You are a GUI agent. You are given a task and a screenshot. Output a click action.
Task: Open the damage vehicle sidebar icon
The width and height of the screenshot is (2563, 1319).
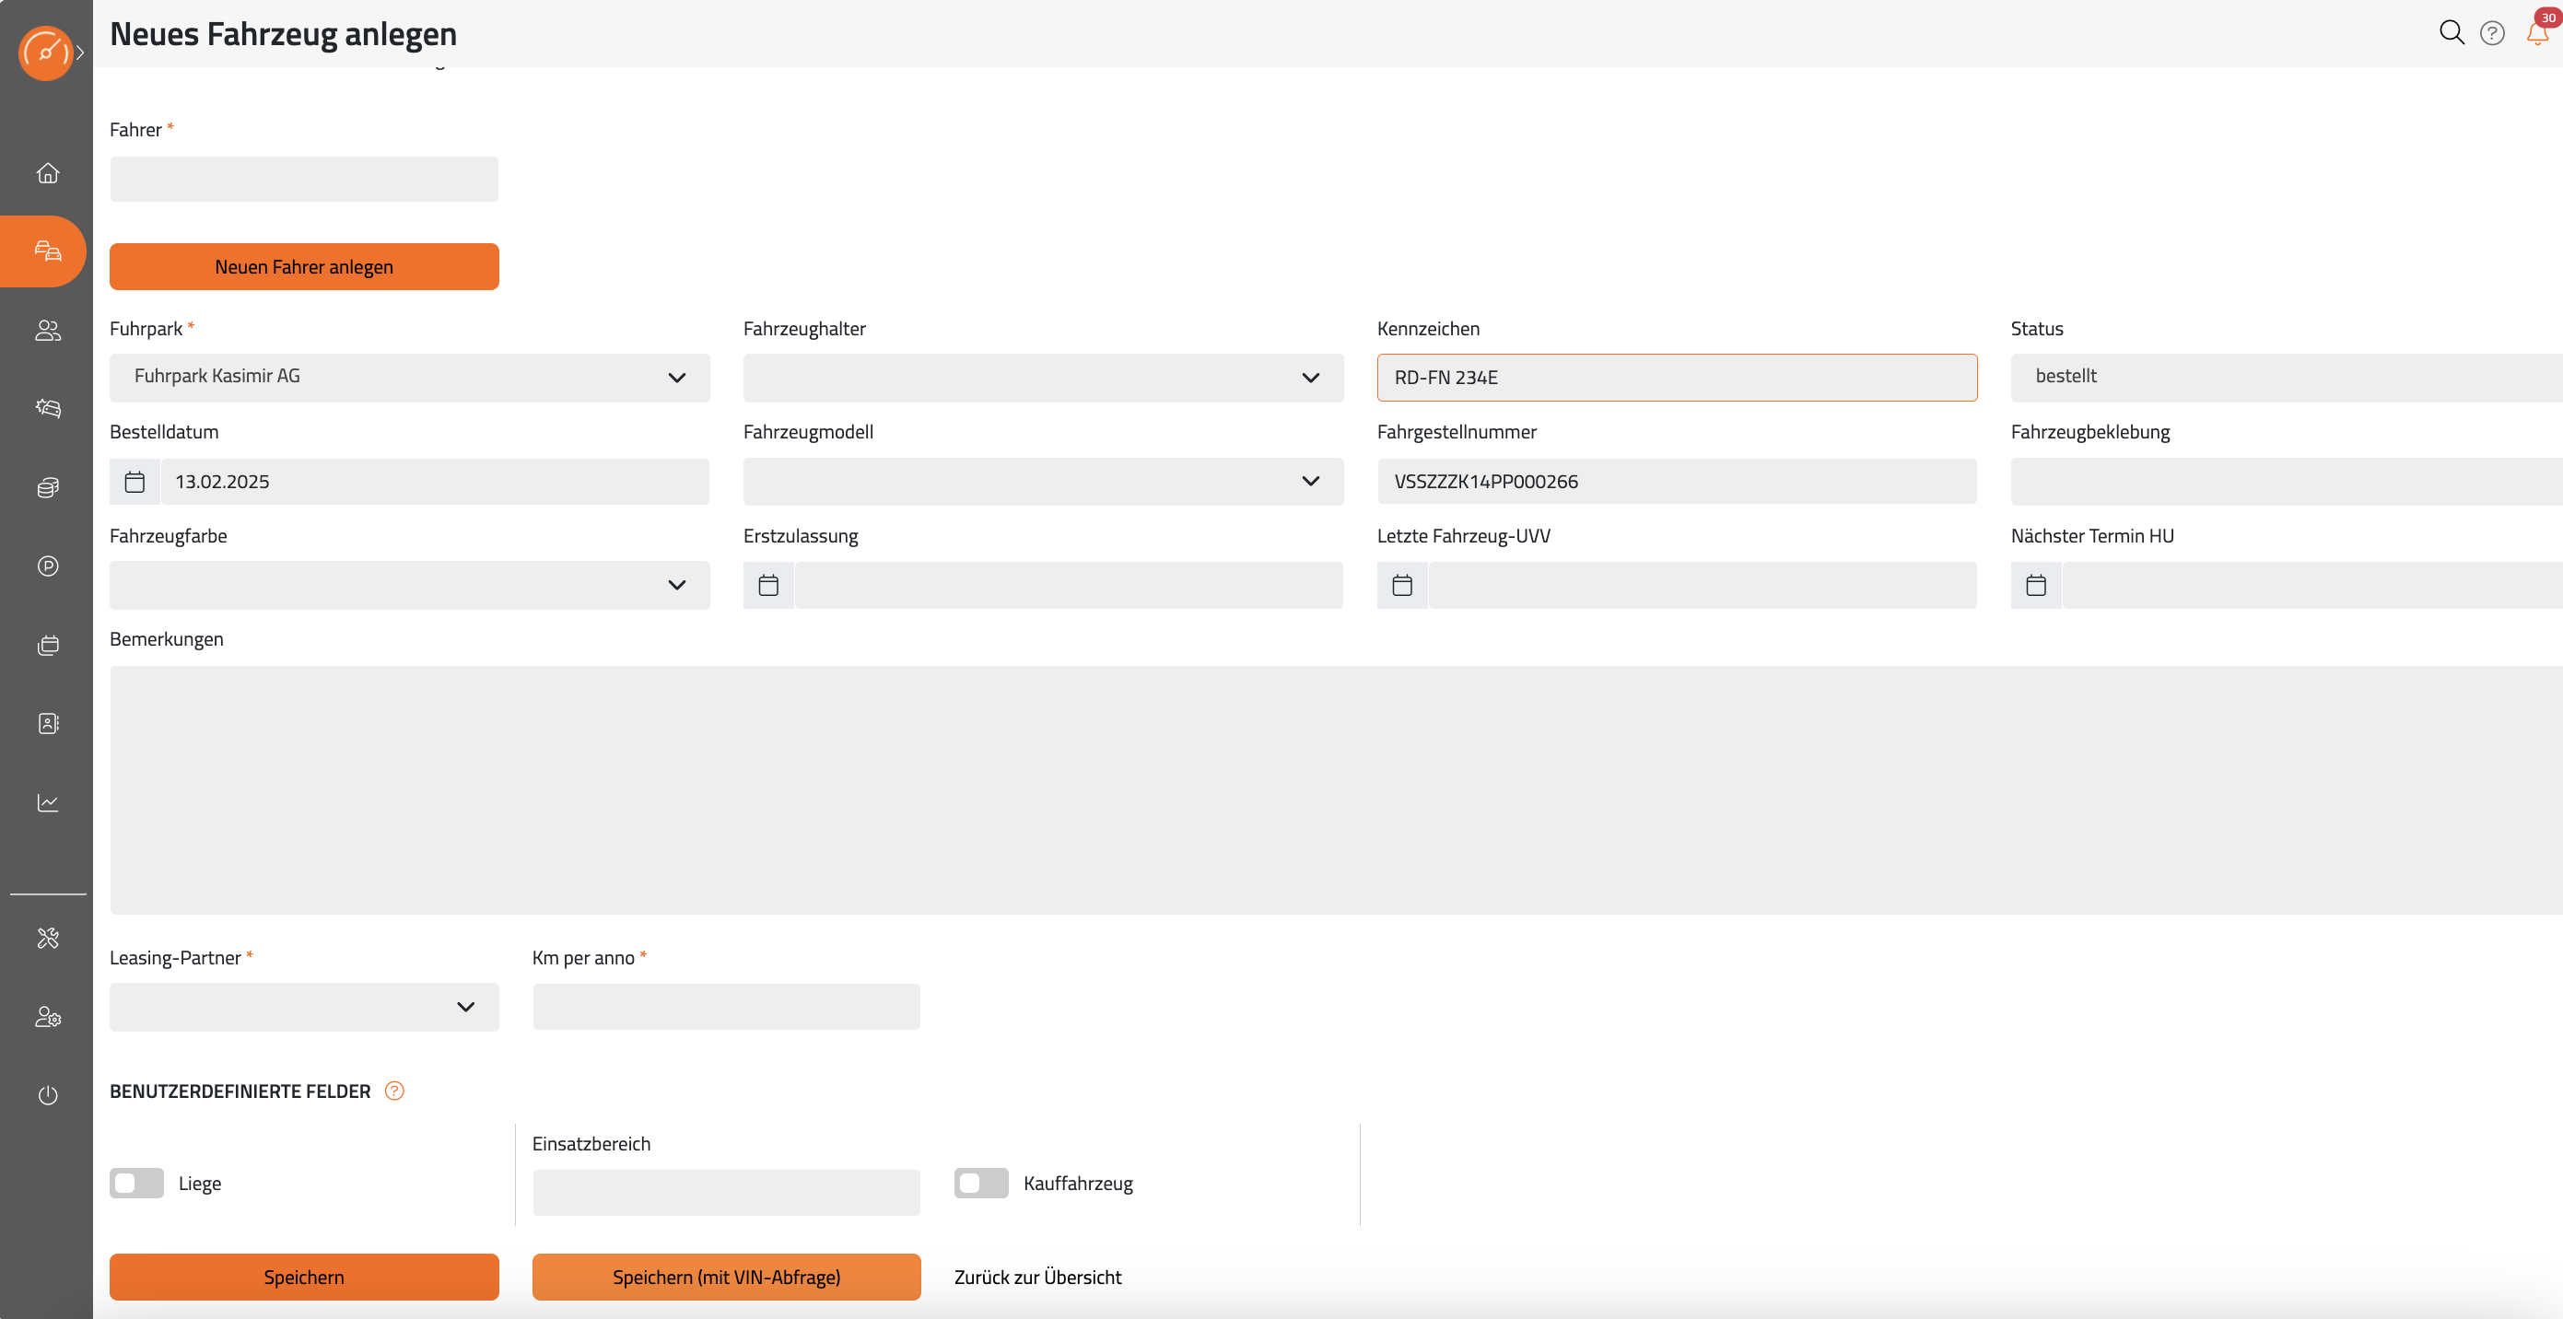tap(48, 409)
